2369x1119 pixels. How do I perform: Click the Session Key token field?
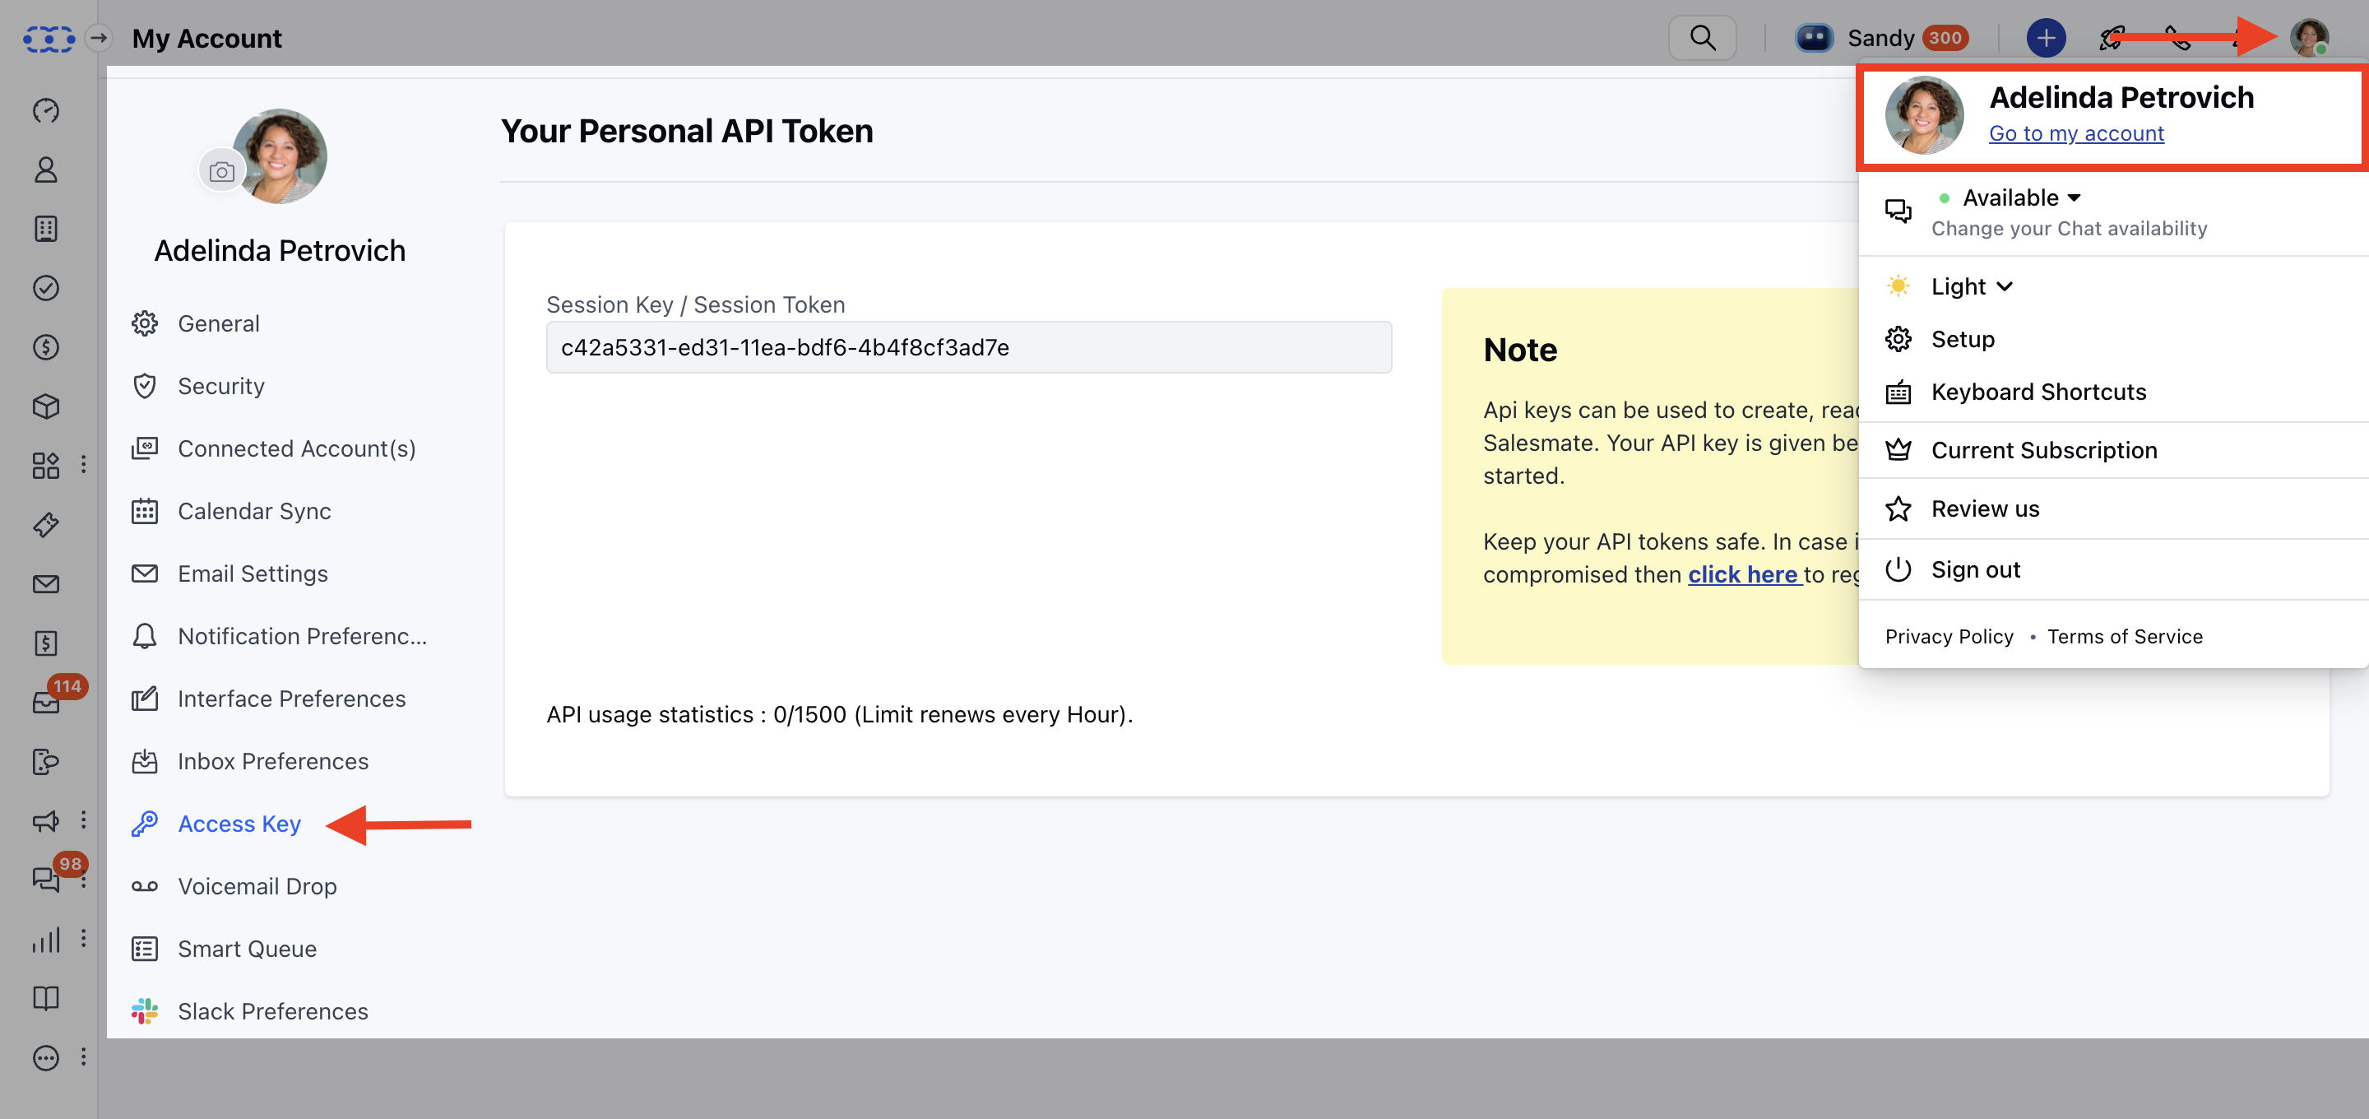pyautogui.click(x=968, y=348)
